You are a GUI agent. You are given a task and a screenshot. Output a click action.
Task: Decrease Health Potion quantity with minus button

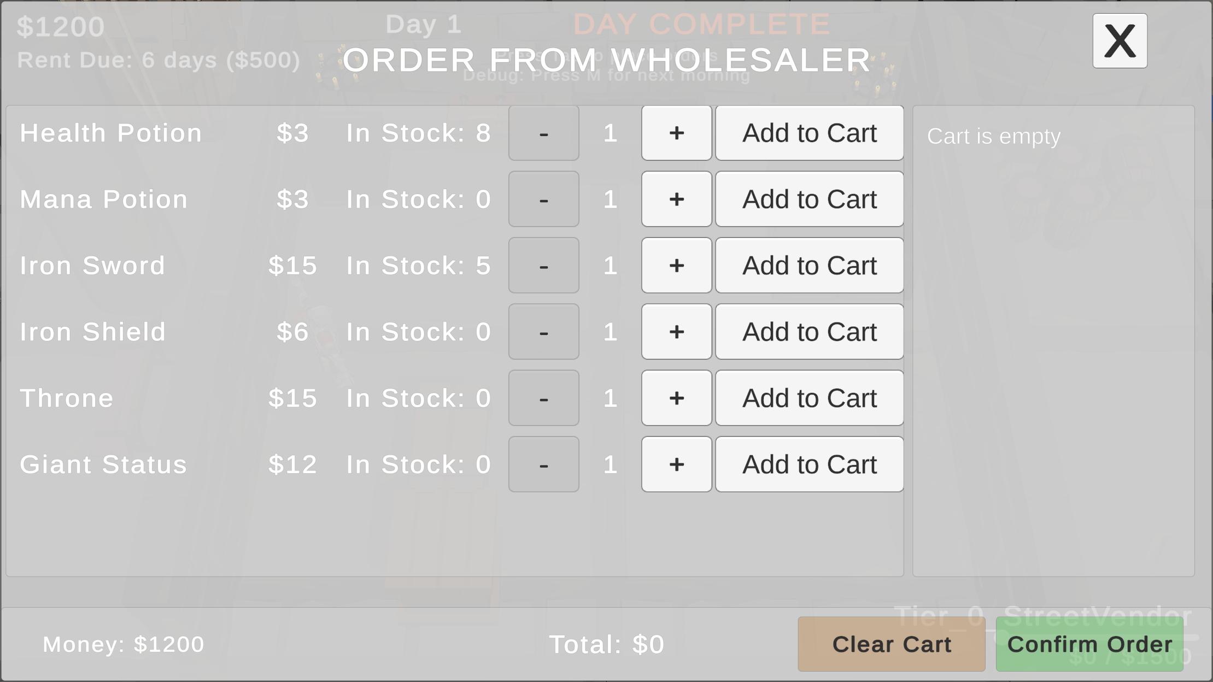pos(543,133)
